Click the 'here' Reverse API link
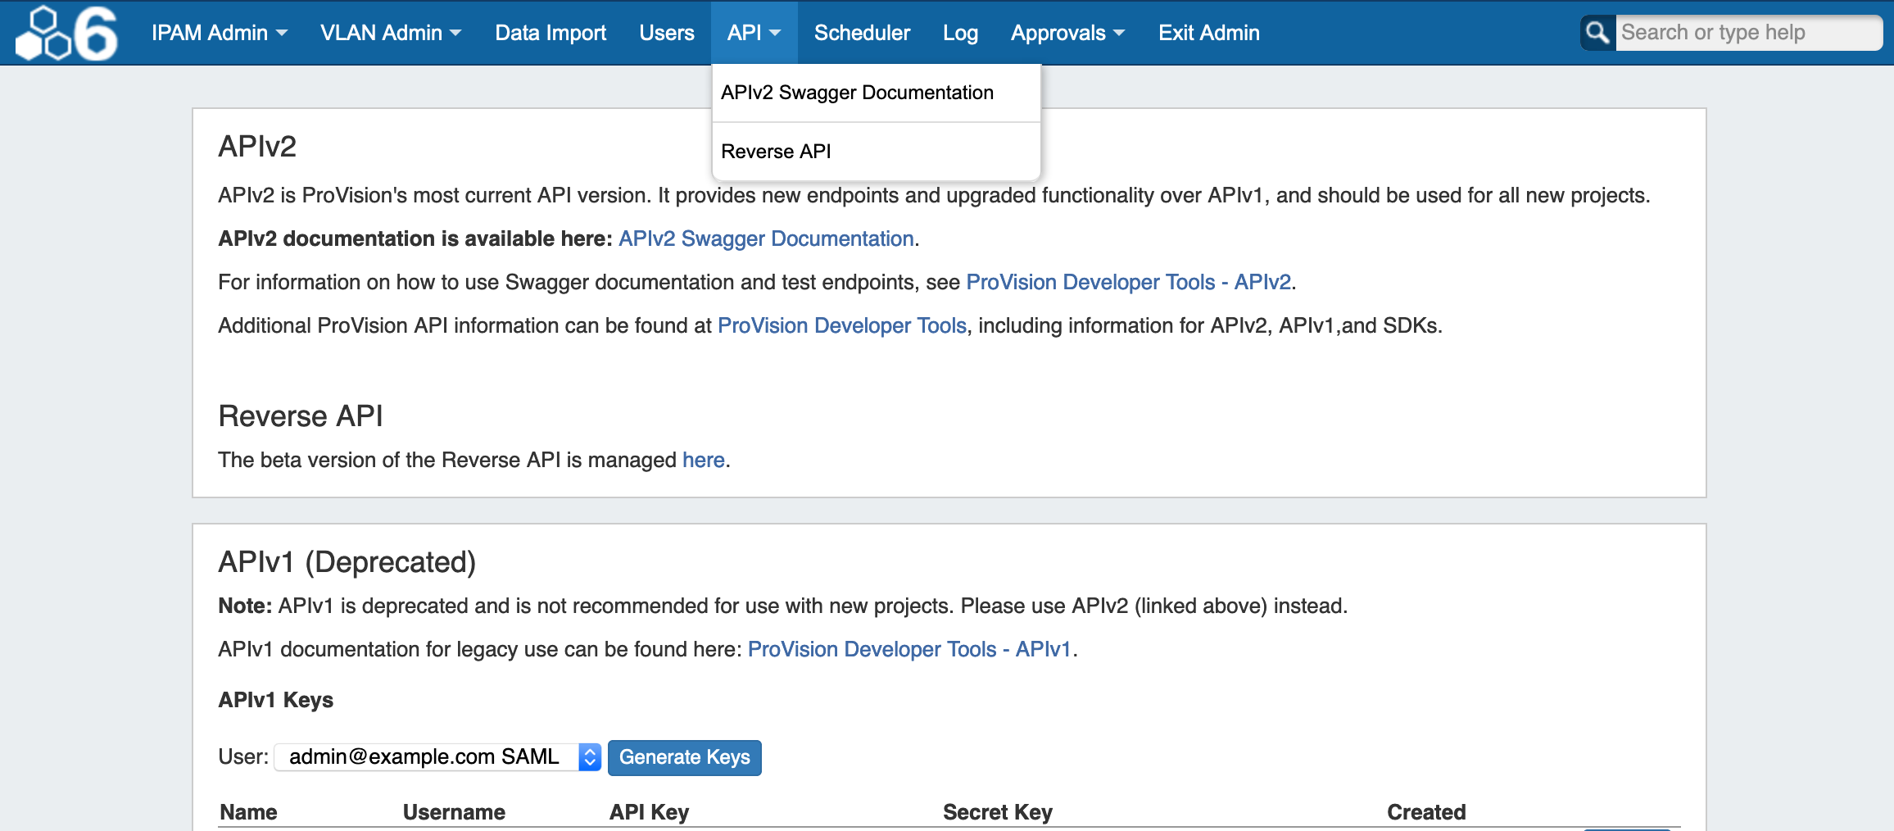The image size is (1894, 831). 703,460
